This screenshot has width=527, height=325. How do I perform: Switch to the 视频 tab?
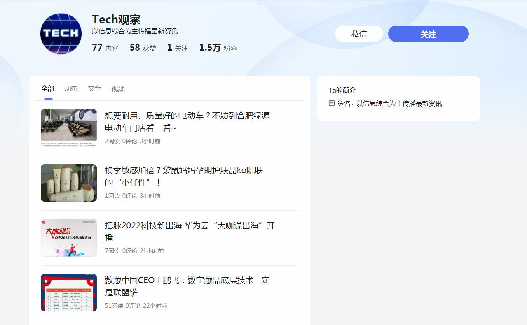[x=118, y=88]
